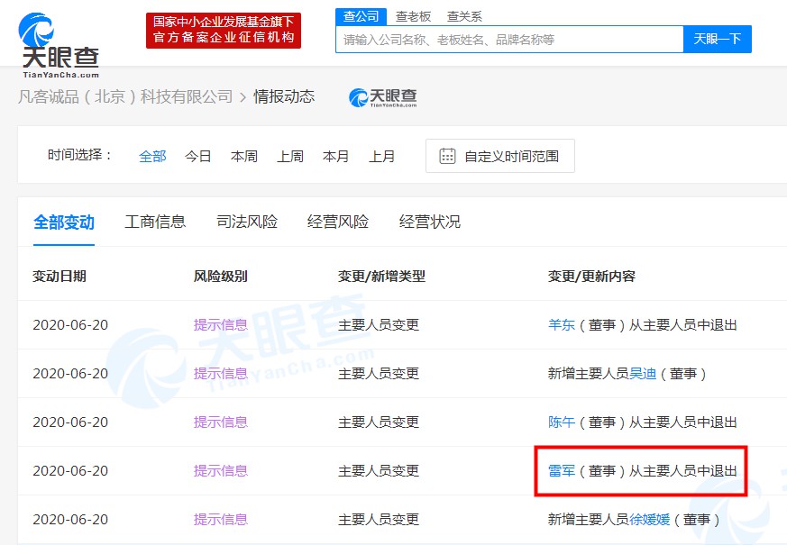Filter by 本周
The width and height of the screenshot is (787, 545).
[244, 157]
